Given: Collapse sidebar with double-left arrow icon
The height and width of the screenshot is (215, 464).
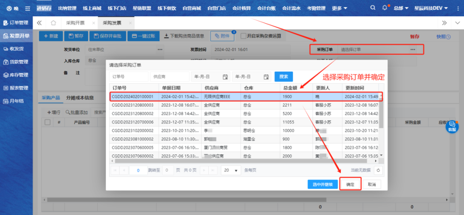Looking at the screenshot, I should 39,23.
